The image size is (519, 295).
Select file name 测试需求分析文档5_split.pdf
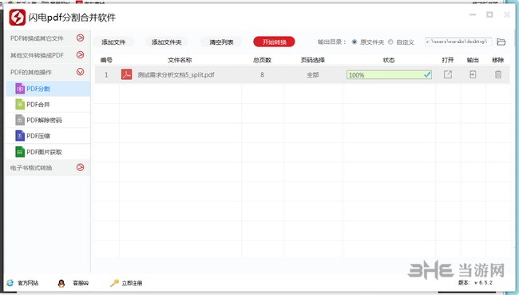176,75
